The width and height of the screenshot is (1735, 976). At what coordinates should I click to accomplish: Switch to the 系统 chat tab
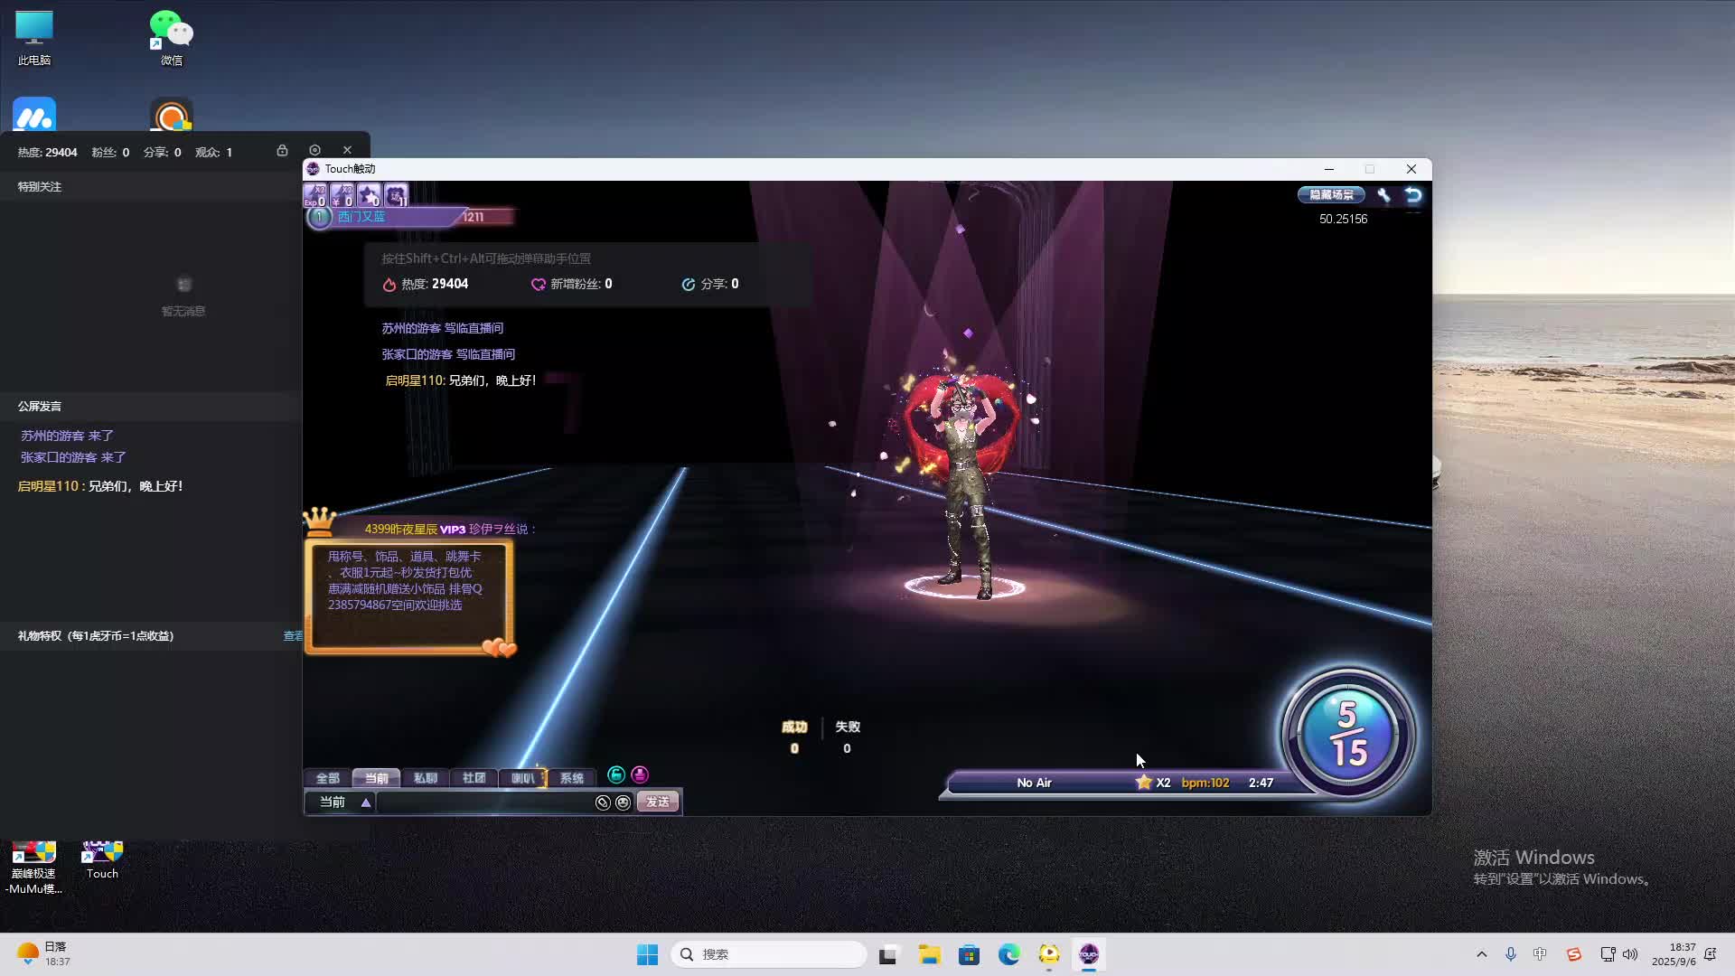point(571,778)
